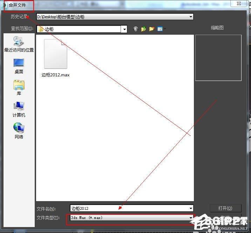Image resolution: width=251 pixels, height=233 pixels.
Task: Go to 桌面 in the places bar
Action: pos(19,66)
